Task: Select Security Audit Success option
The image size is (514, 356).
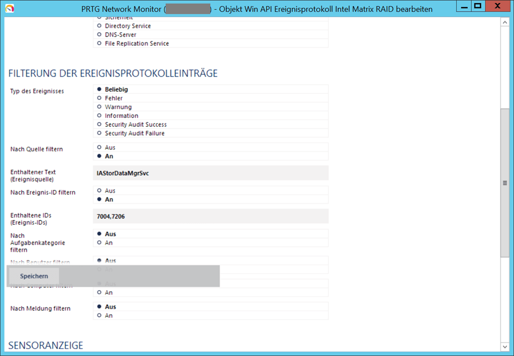Action: (99, 125)
